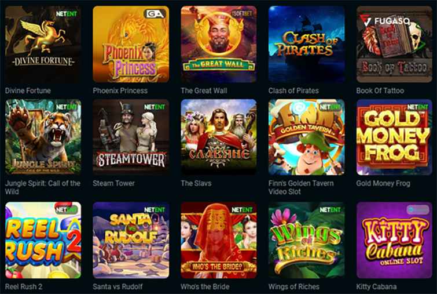Click the Book of Tattoo thumbnail
The width and height of the screenshot is (437, 294).
(x=394, y=44)
